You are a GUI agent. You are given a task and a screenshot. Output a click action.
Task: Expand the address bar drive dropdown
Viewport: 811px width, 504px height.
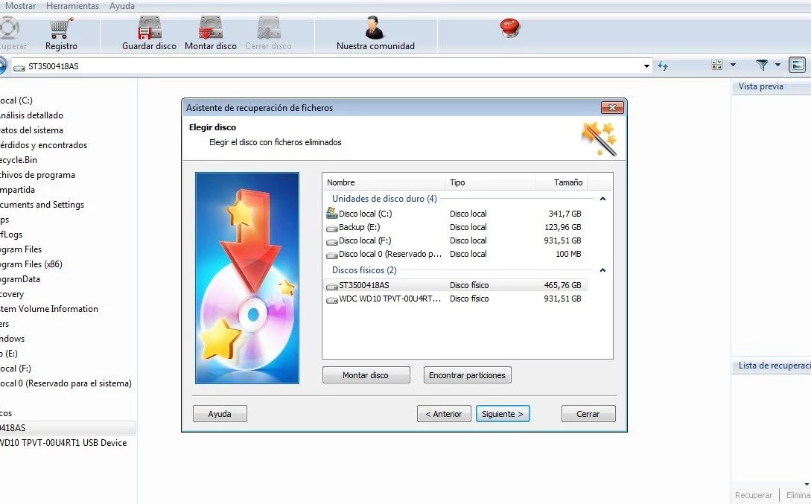click(646, 66)
